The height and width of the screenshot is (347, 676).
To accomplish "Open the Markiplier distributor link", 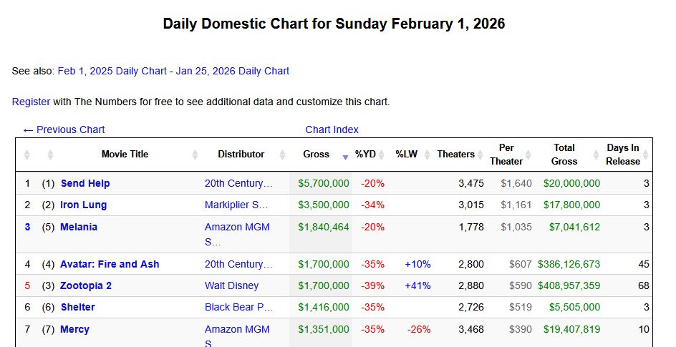I will pos(236,205).
